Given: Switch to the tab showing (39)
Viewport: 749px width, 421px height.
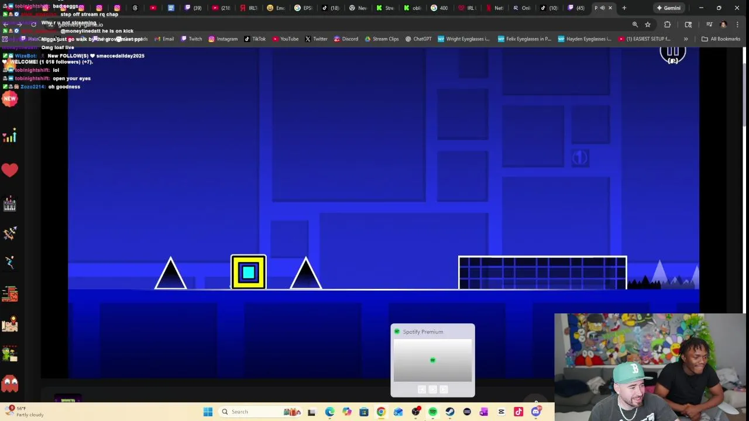Looking at the screenshot, I should point(193,8).
